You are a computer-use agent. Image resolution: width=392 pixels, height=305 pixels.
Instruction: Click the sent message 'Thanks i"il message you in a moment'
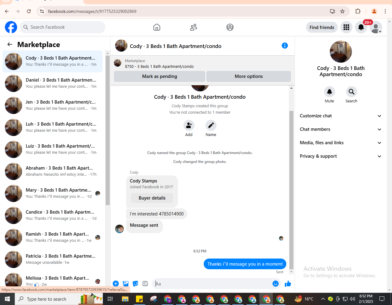coord(245,264)
